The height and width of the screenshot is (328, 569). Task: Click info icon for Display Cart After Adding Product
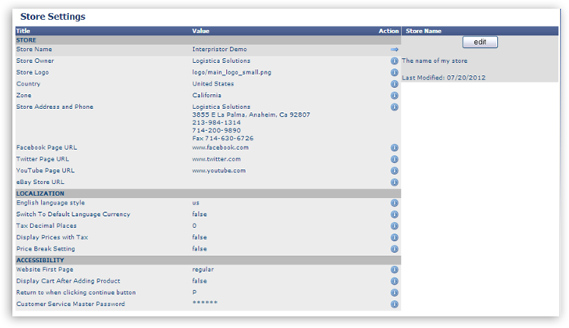[x=395, y=281]
